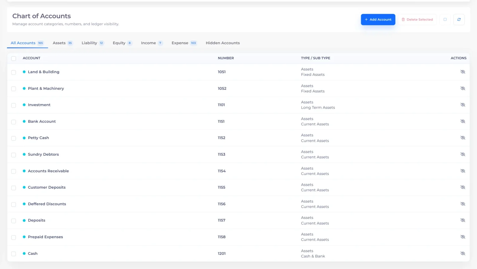
Task: Click the square icon button beside Delete Selected
Action: pos(445,20)
